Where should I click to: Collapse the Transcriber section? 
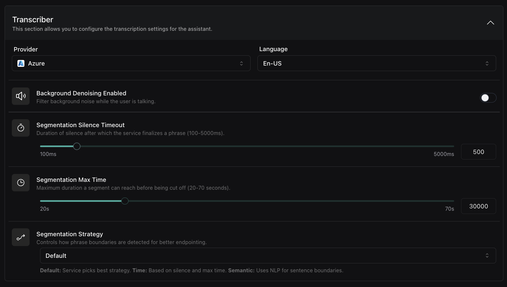coord(490,23)
